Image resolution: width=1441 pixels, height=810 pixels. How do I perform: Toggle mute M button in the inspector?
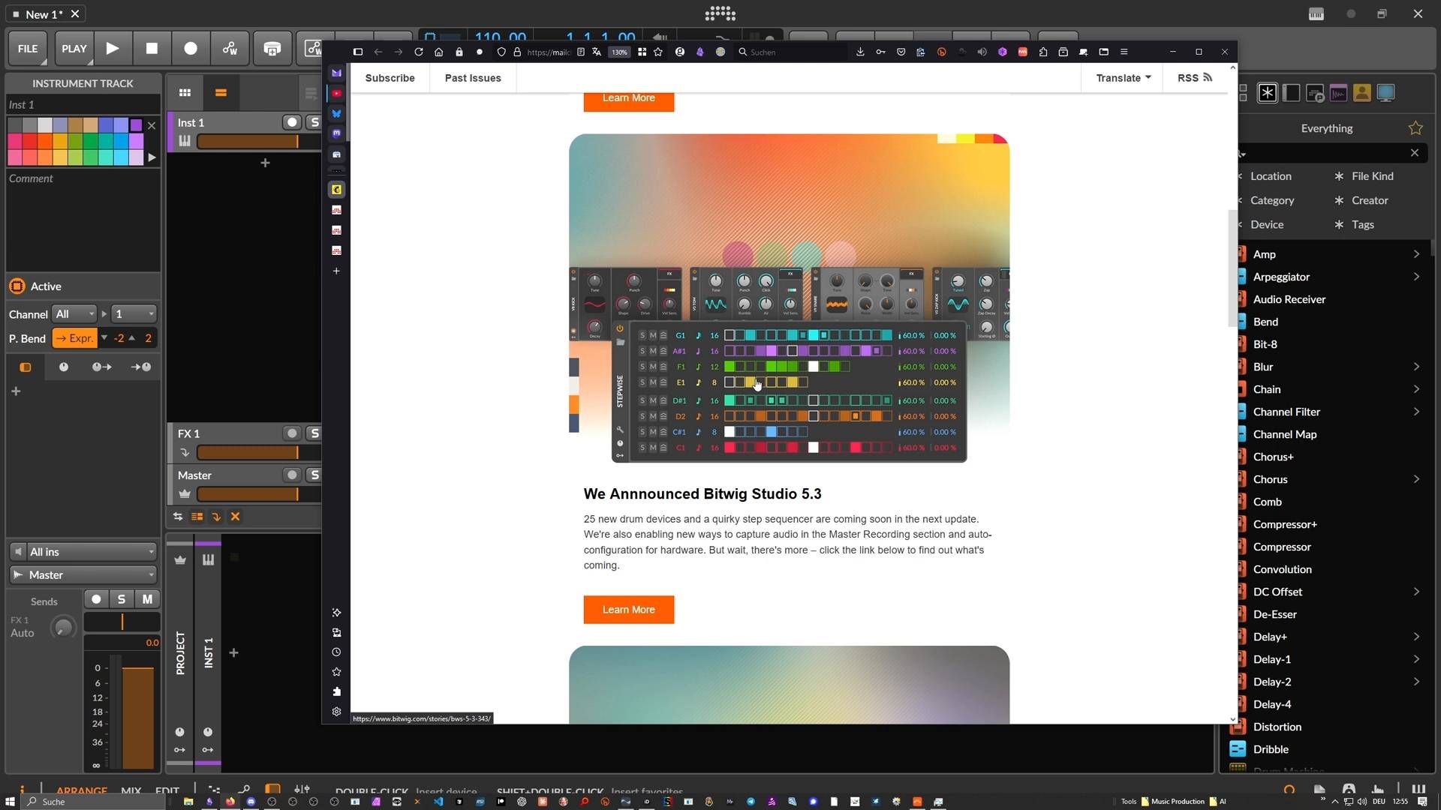(x=147, y=599)
